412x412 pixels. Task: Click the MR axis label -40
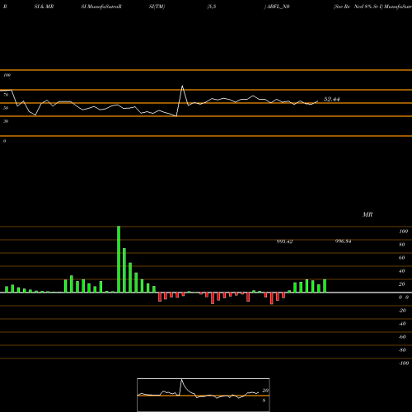click(x=402, y=324)
